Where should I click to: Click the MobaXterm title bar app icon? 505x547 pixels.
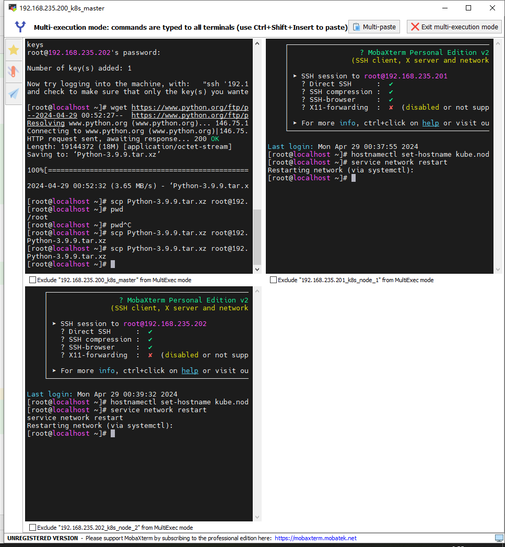tap(13, 8)
